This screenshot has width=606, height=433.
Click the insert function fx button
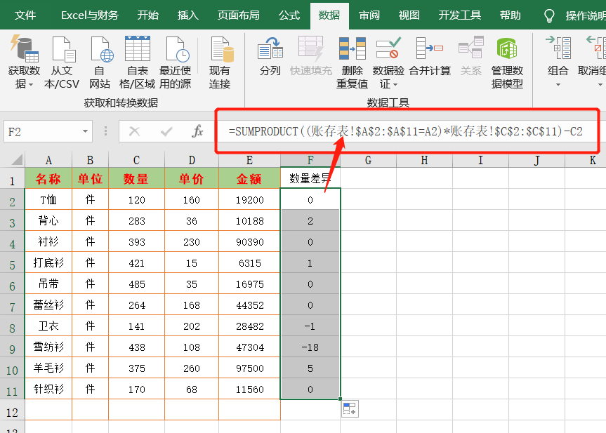coord(198,131)
